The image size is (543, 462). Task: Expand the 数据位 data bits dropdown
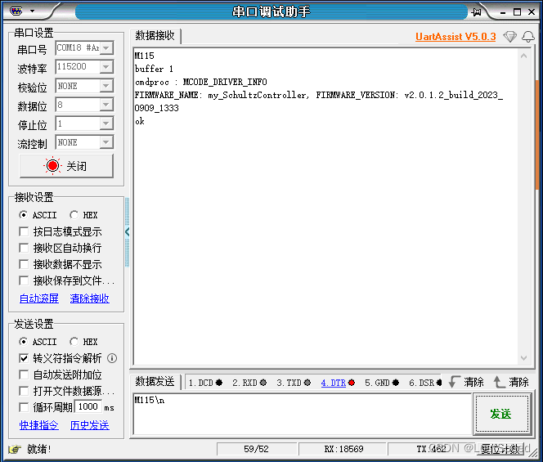[x=106, y=105]
